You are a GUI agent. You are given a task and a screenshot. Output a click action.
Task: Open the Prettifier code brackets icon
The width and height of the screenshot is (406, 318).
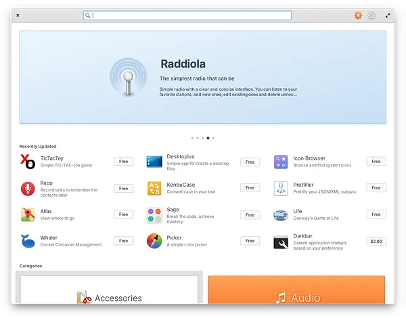281,188
